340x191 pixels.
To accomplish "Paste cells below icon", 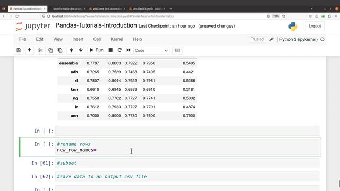I will pyautogui.click(x=60, y=50).
